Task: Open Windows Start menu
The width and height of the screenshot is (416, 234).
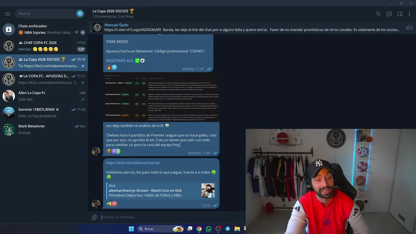Action: coord(131,229)
